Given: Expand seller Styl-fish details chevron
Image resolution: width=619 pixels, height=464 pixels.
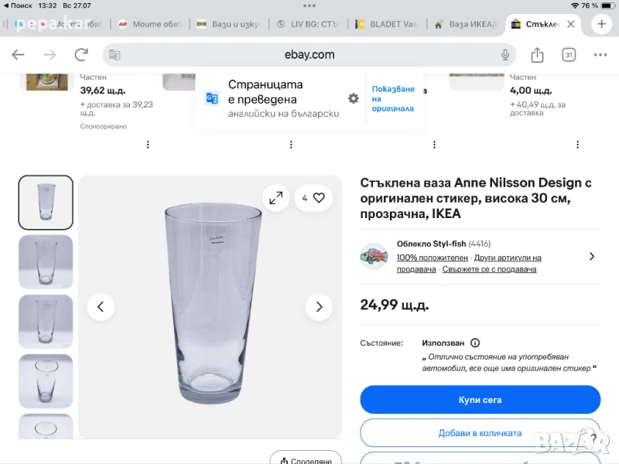Looking at the screenshot, I should tap(592, 257).
